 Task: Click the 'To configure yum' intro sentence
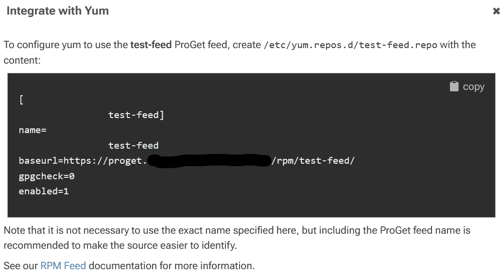pos(66,45)
